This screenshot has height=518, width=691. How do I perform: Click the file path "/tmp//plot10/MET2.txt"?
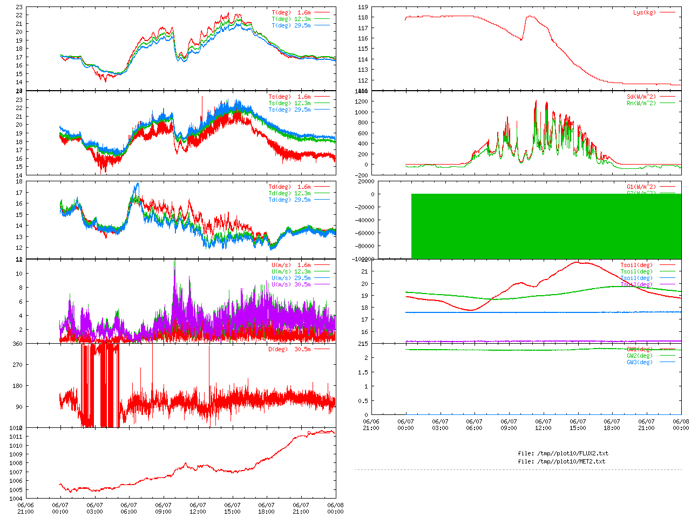coord(570,461)
